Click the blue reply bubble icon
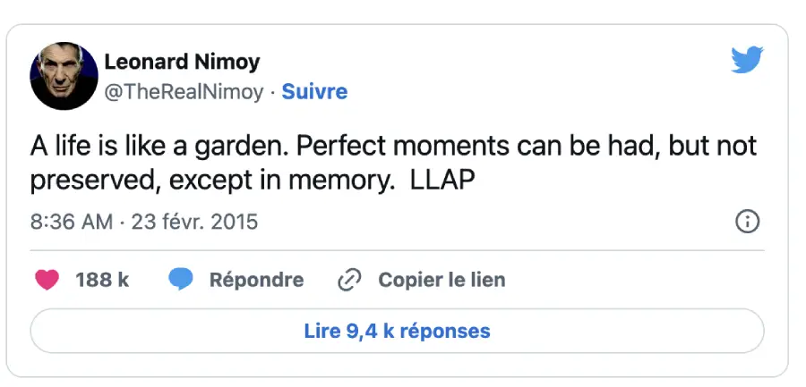The image size is (806, 387). point(181,280)
